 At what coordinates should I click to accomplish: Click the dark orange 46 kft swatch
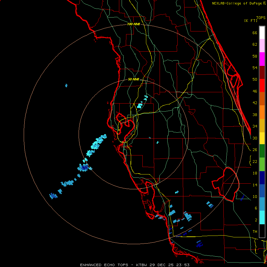[262, 98]
